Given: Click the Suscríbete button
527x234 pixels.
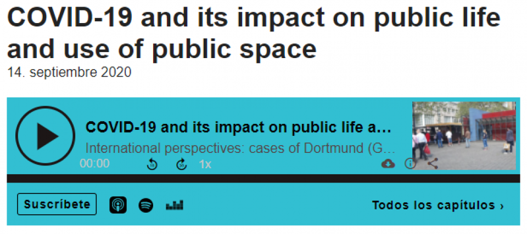Looking at the screenshot, I should [x=57, y=204].
